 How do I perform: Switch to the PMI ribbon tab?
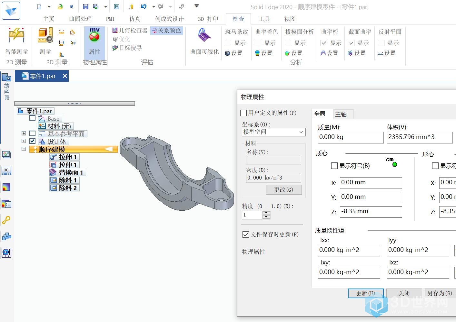(110, 19)
